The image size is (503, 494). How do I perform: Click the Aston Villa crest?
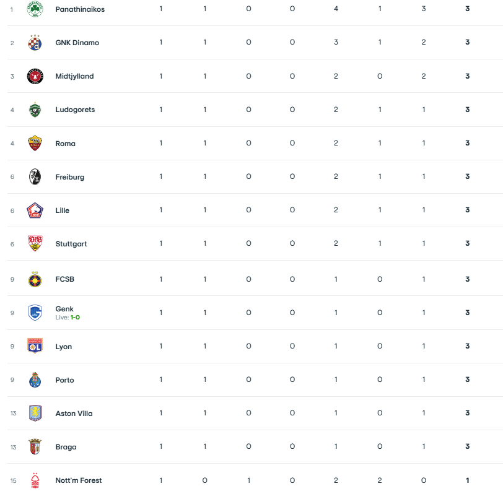pyautogui.click(x=35, y=413)
